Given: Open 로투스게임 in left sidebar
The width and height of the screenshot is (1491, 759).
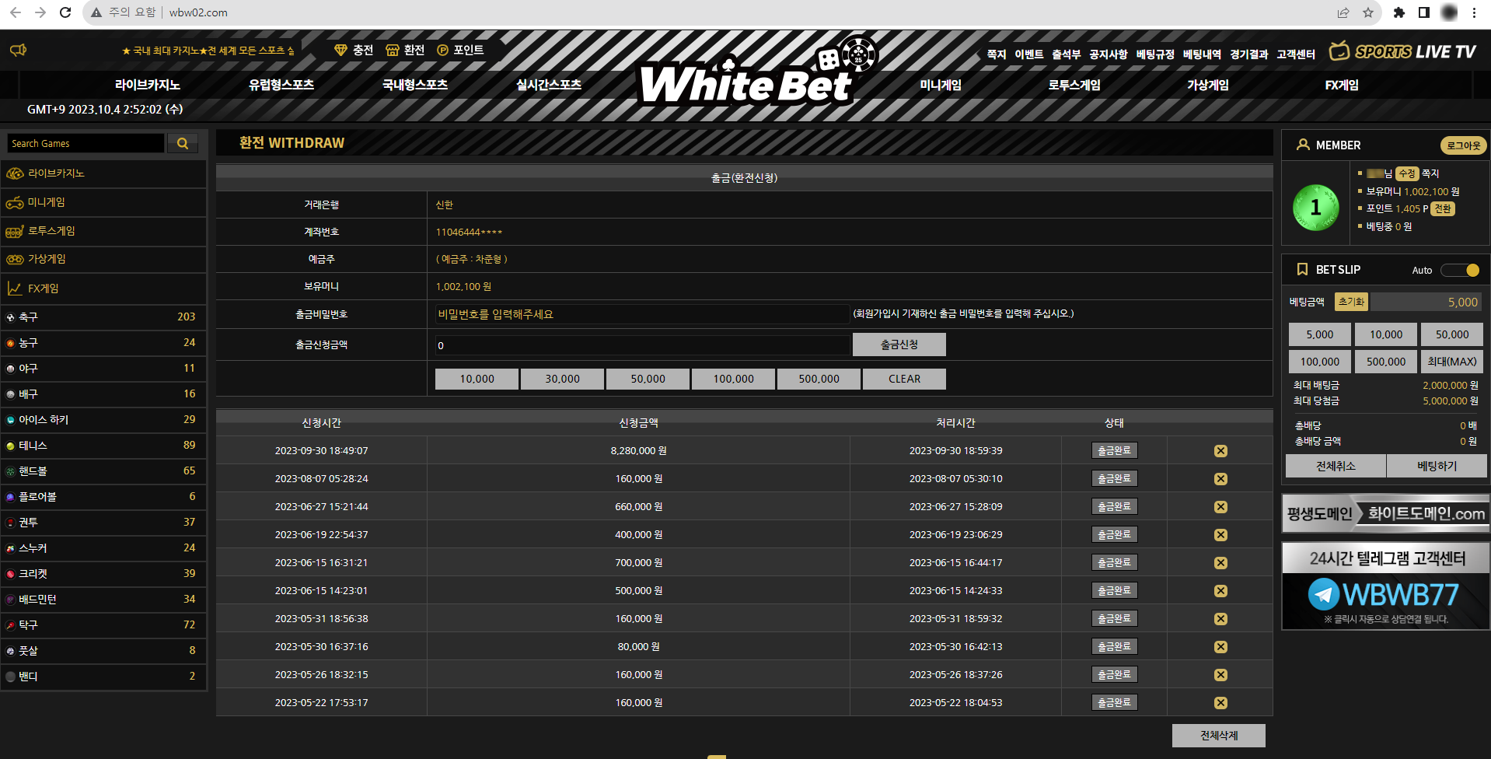Looking at the screenshot, I should [x=103, y=231].
